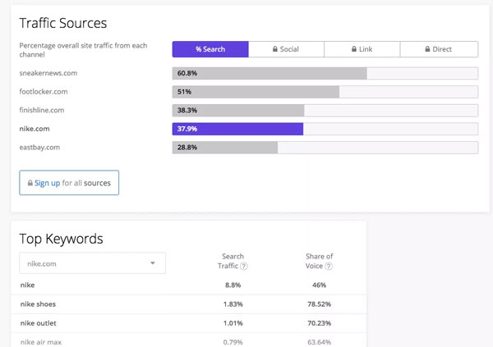Screen dimensions: 493x347
Task: Select the 'nike' keyword row
Action: tap(189, 285)
